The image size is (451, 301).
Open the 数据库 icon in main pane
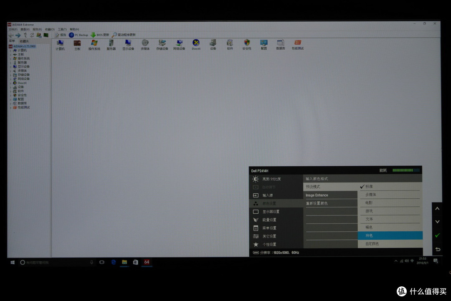point(281,45)
